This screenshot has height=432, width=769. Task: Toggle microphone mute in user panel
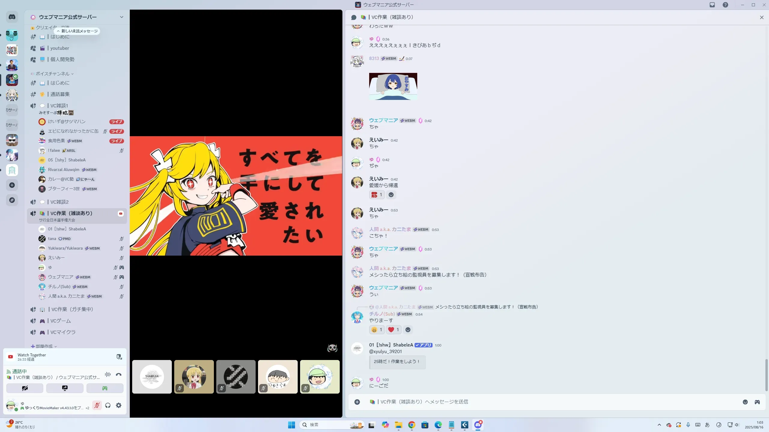(97, 405)
